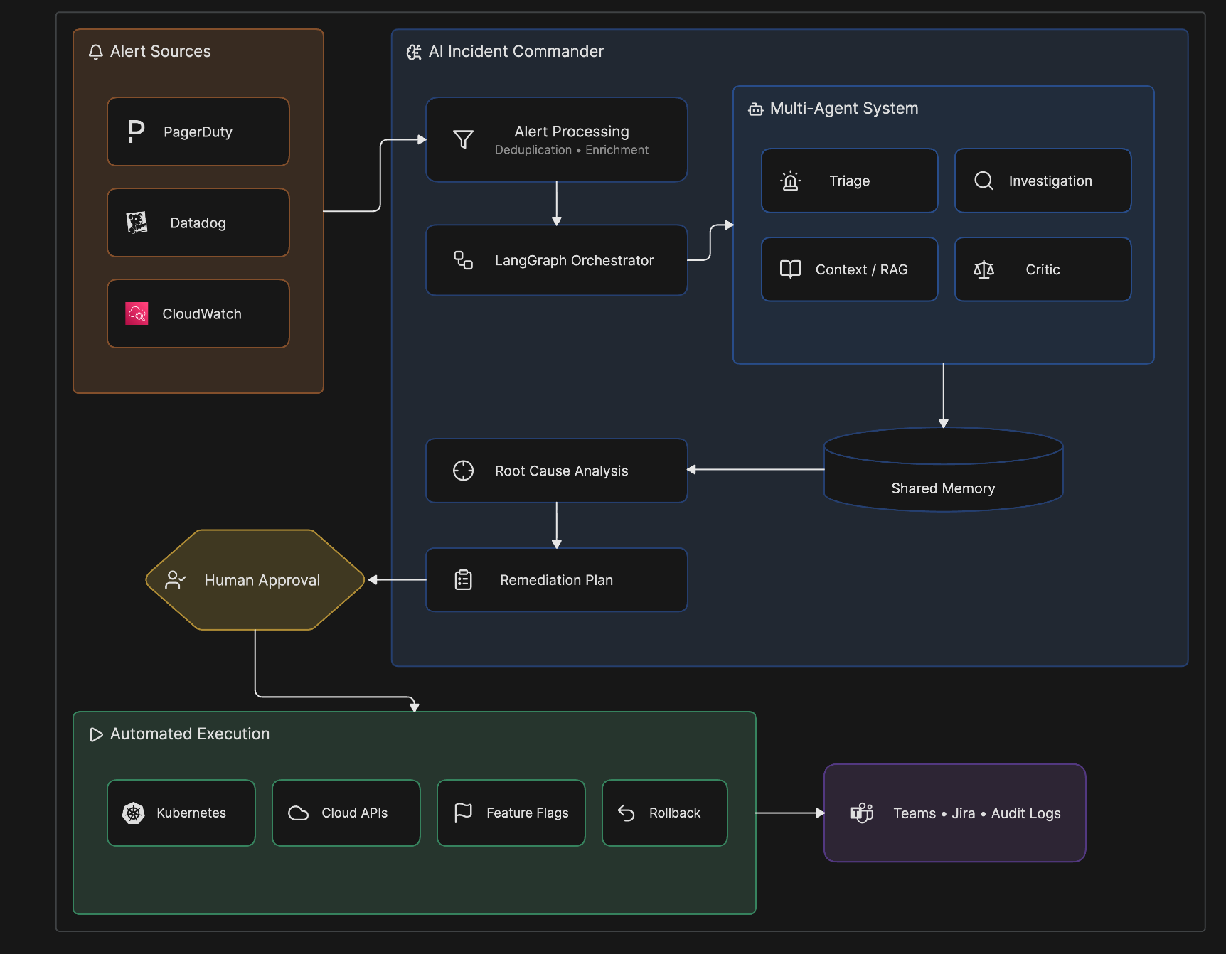
Task: Click the Critic scales icon
Action: (x=984, y=269)
